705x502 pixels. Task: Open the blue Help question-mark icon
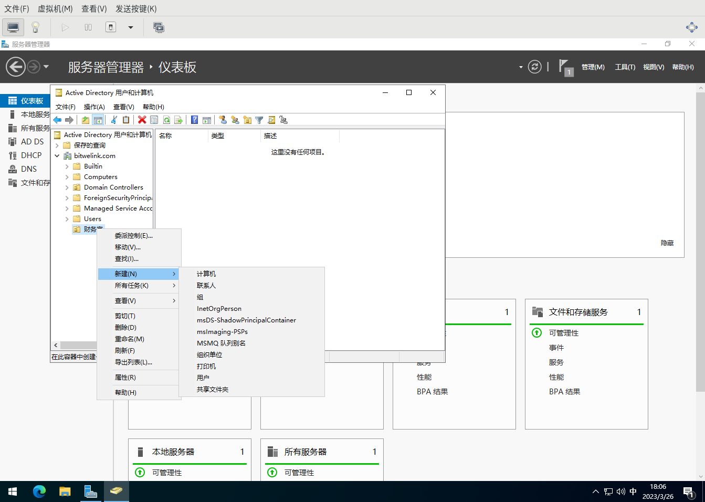tap(194, 120)
